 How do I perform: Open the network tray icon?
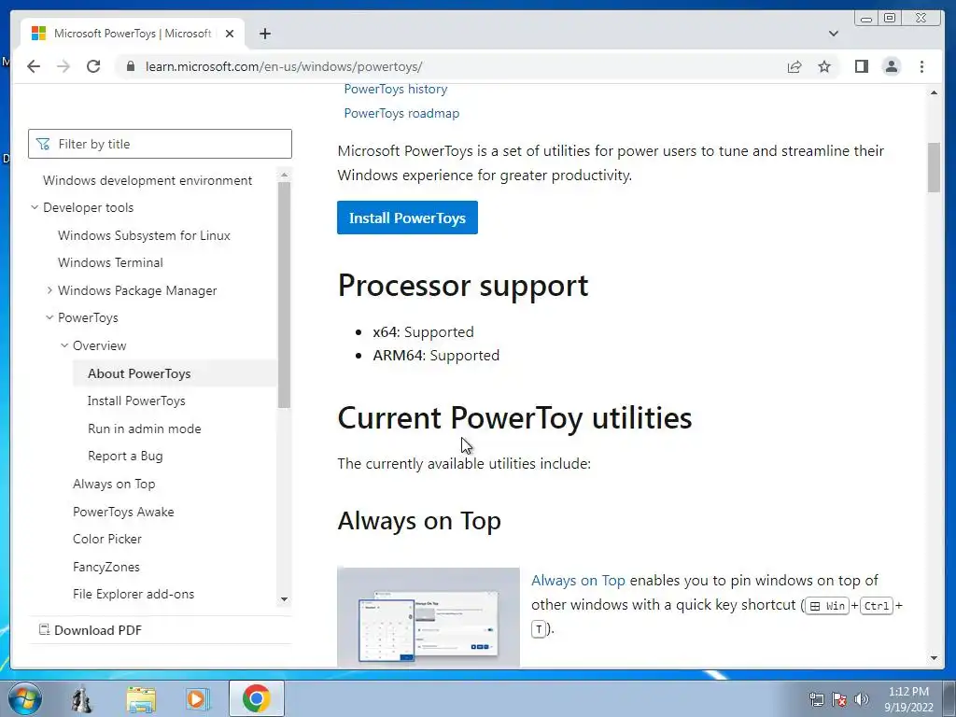click(816, 699)
